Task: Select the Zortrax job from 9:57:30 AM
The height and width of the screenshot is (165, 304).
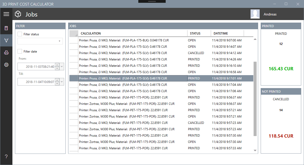Action: click(161, 142)
